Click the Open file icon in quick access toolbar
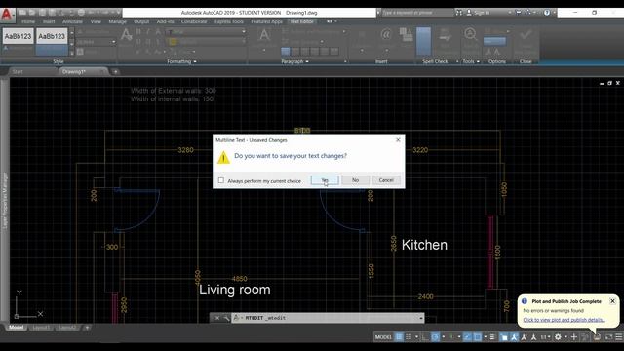The image size is (624, 351). 32,13
